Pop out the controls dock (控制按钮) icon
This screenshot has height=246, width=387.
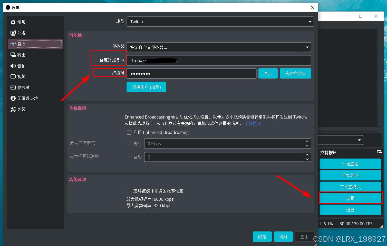pyautogui.click(x=380, y=153)
